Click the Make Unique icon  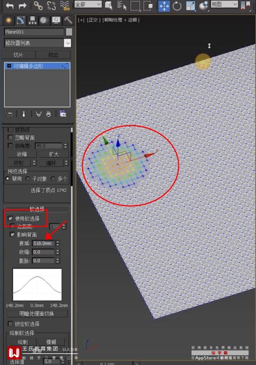click(x=39, y=114)
